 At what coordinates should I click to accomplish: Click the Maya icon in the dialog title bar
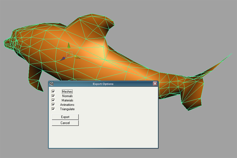52,83
